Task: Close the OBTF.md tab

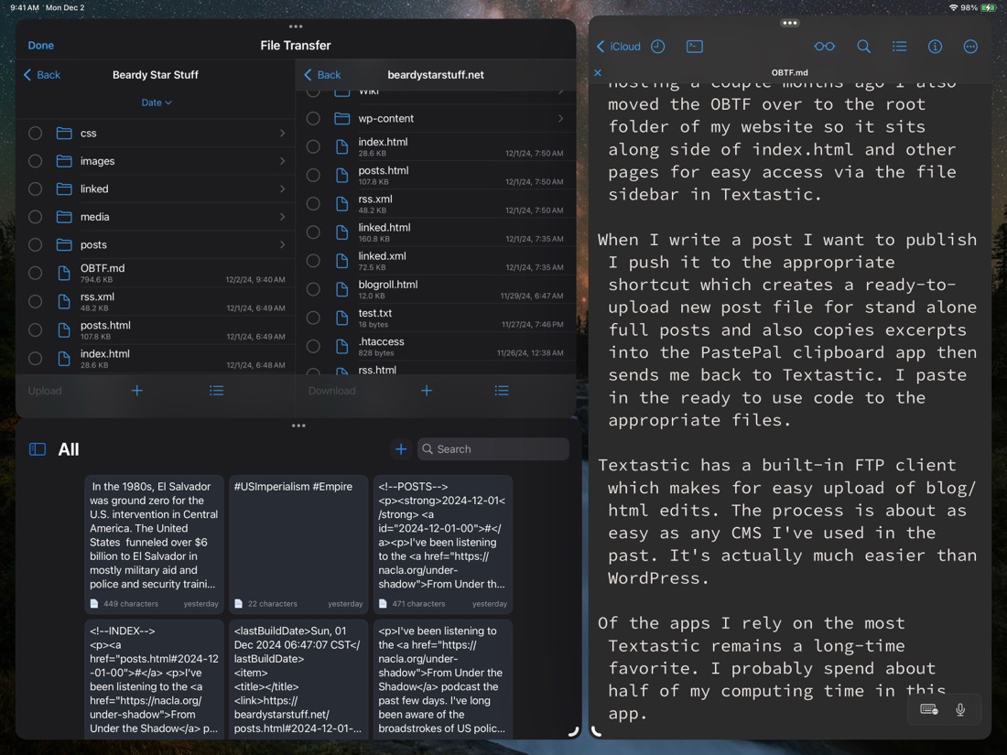Action: (598, 72)
